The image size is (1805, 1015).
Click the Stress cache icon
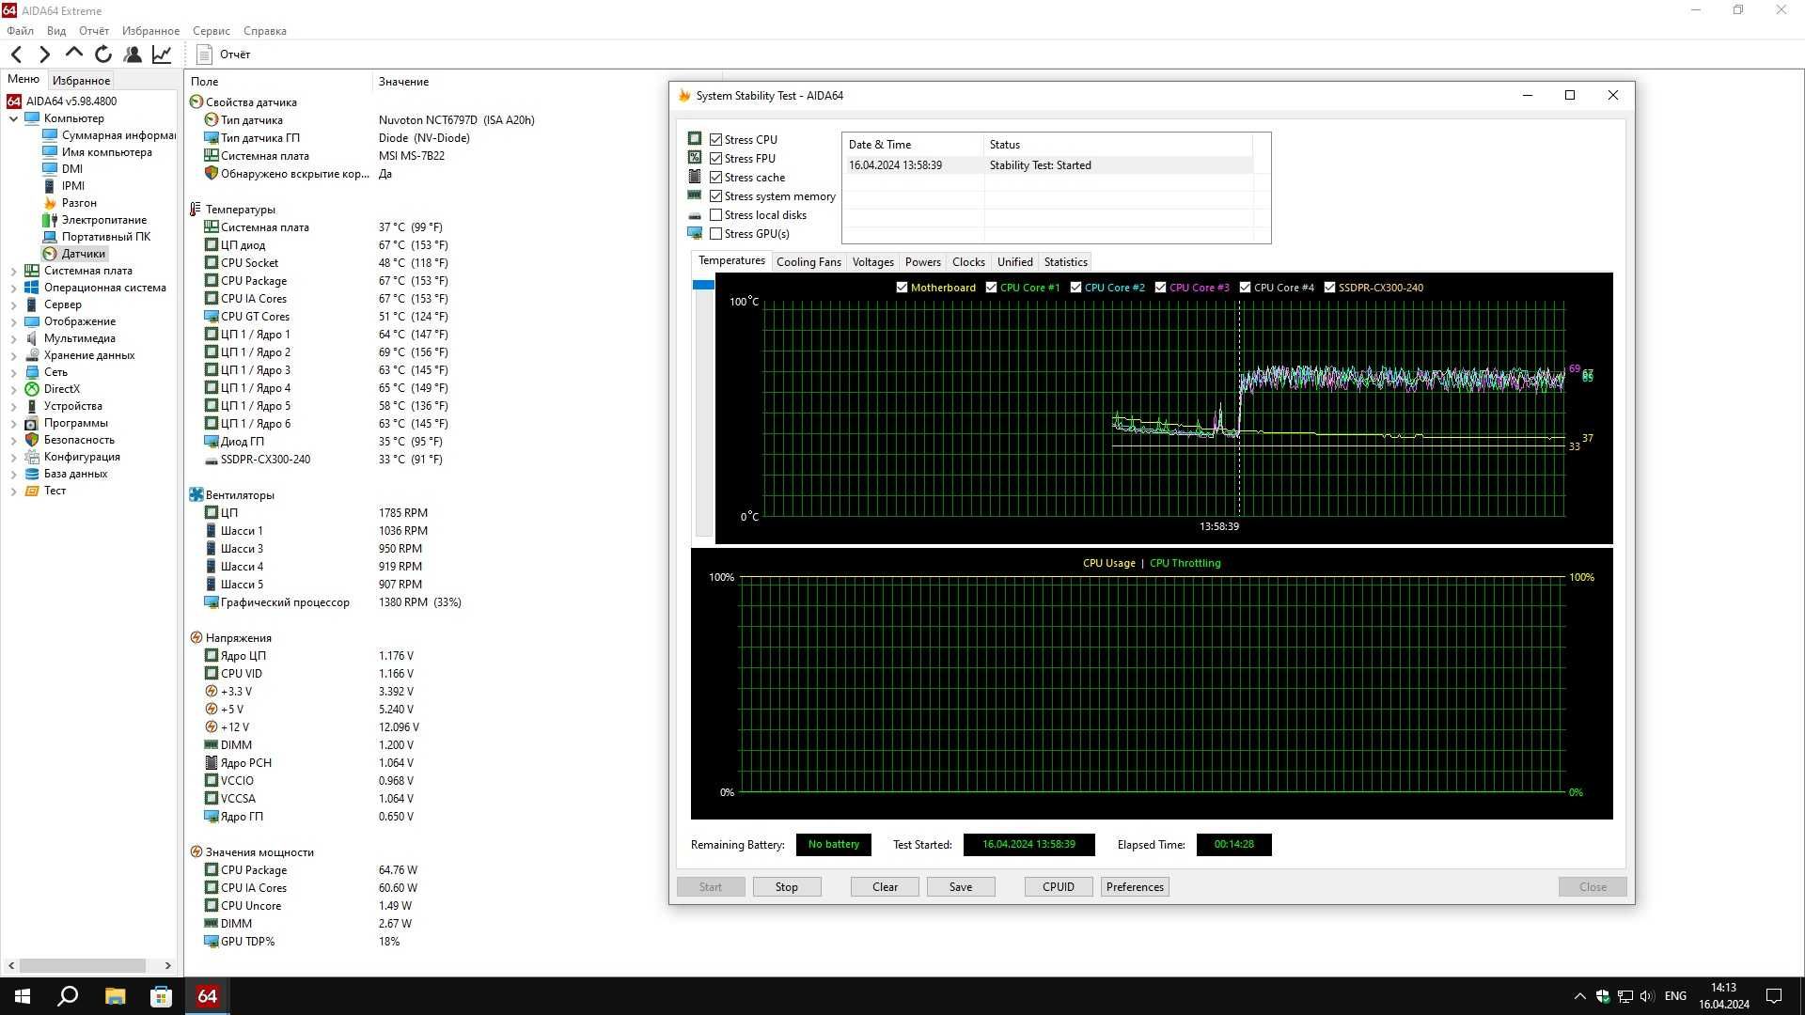tap(695, 176)
